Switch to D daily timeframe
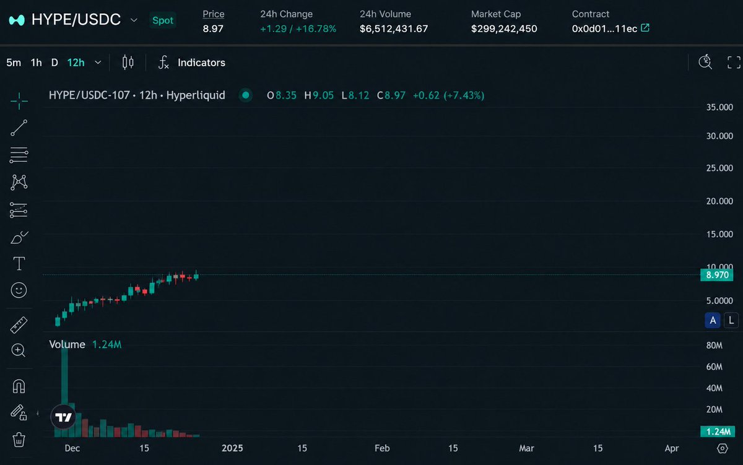This screenshot has height=465, width=743. tap(54, 63)
